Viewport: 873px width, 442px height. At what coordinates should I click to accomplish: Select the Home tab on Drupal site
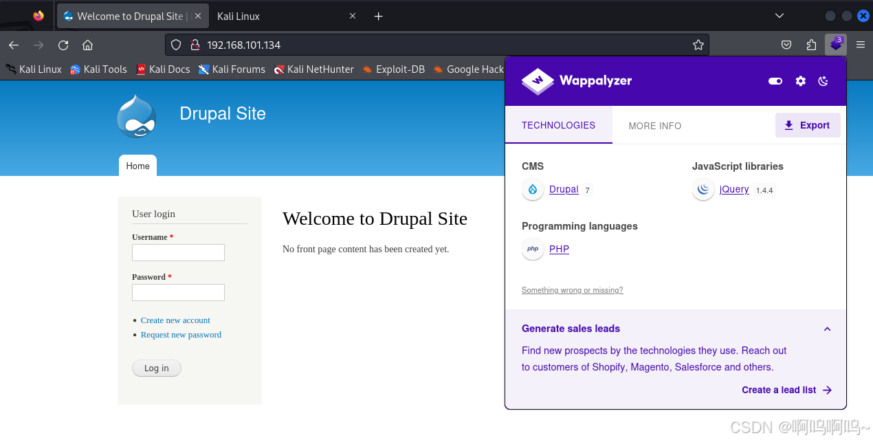[x=137, y=166]
